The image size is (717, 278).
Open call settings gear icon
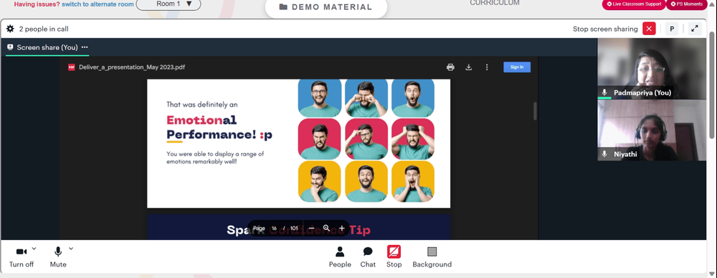(x=10, y=29)
